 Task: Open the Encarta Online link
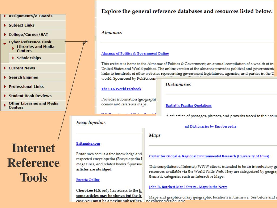88,180
